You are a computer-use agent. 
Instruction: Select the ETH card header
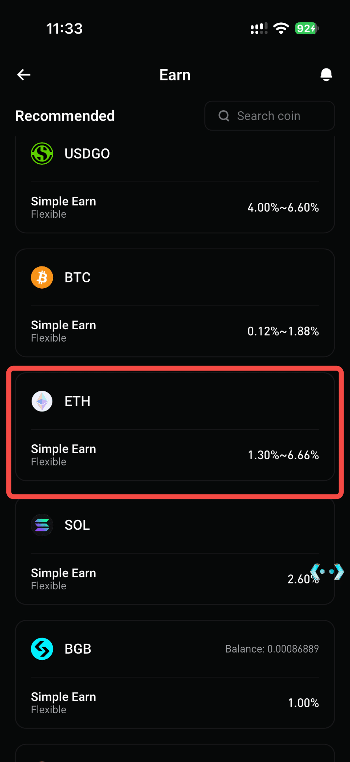pos(175,401)
